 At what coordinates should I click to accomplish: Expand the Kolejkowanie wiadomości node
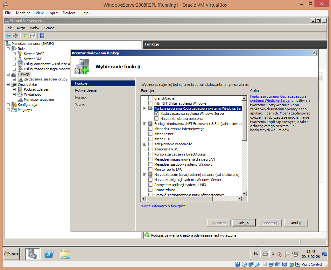click(x=144, y=144)
